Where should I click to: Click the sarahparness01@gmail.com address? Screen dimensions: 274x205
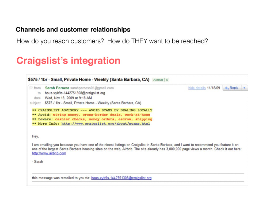(x=92, y=88)
